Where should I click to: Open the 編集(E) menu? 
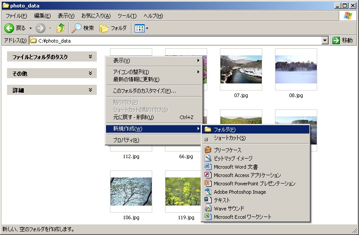coord(42,16)
